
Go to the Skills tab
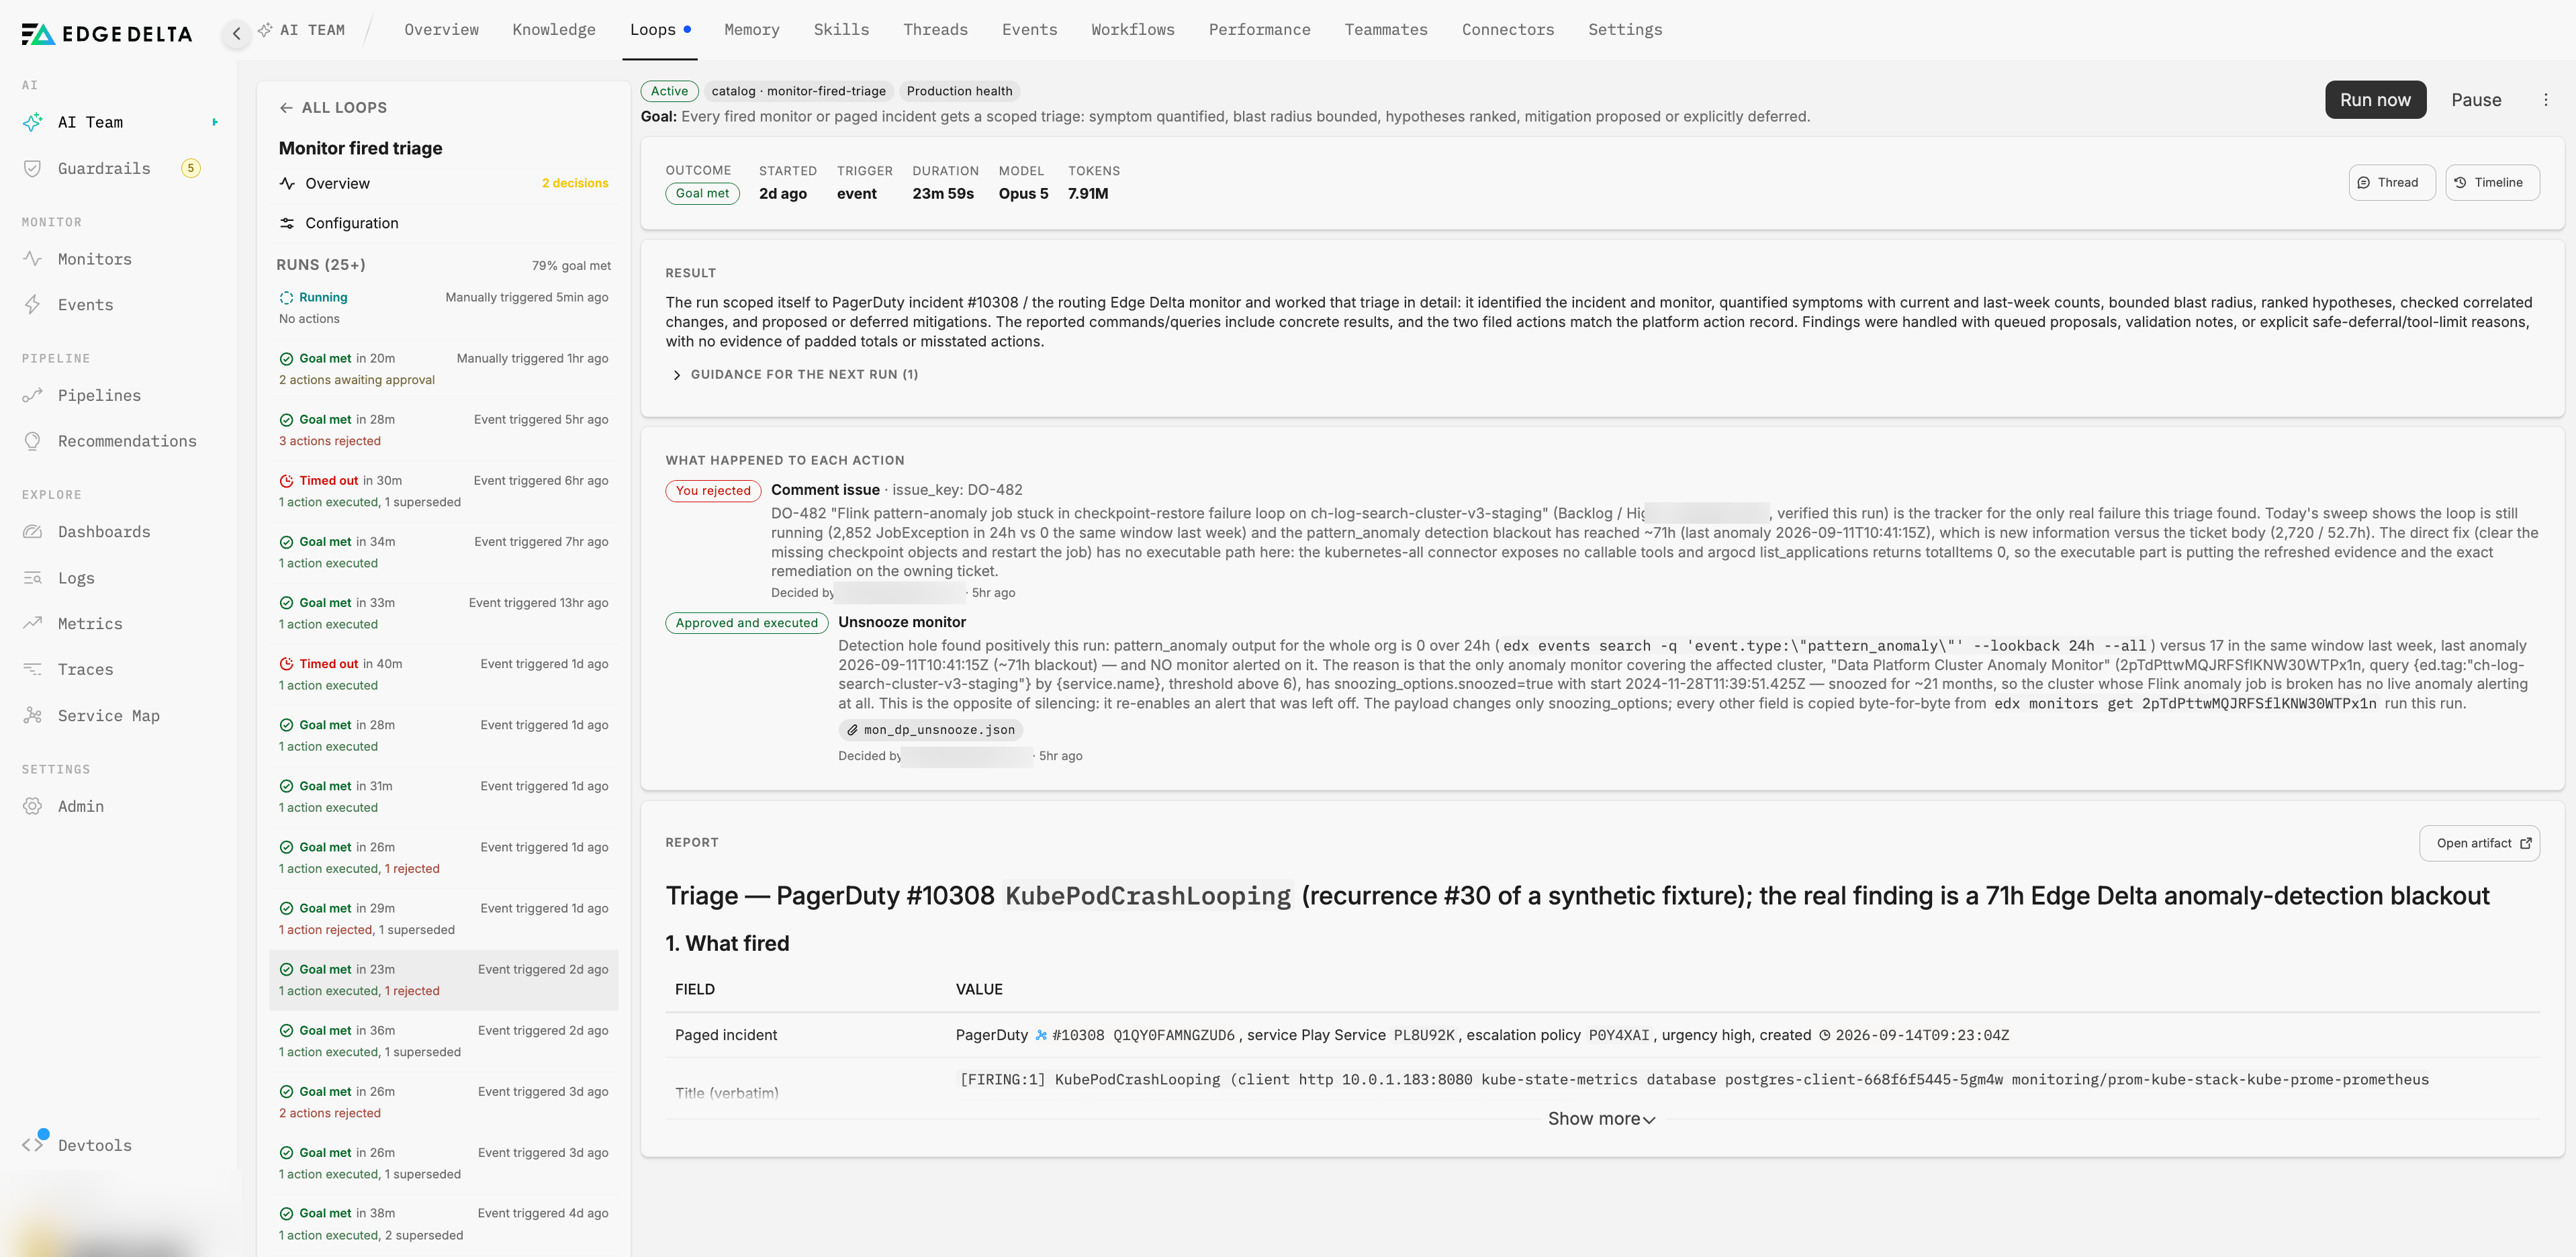(x=841, y=30)
